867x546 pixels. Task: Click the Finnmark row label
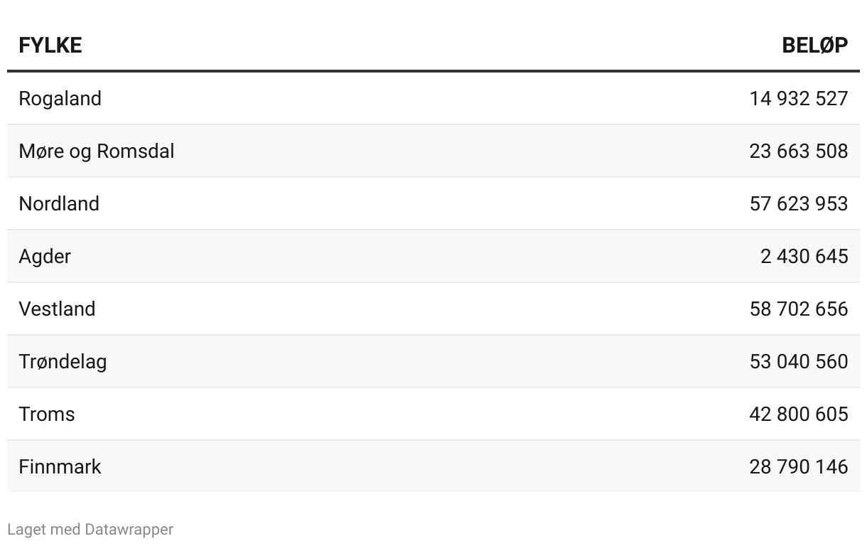click(60, 466)
